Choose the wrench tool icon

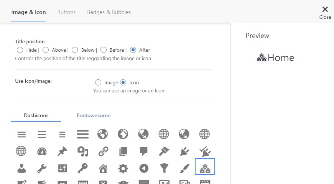tap(42, 168)
